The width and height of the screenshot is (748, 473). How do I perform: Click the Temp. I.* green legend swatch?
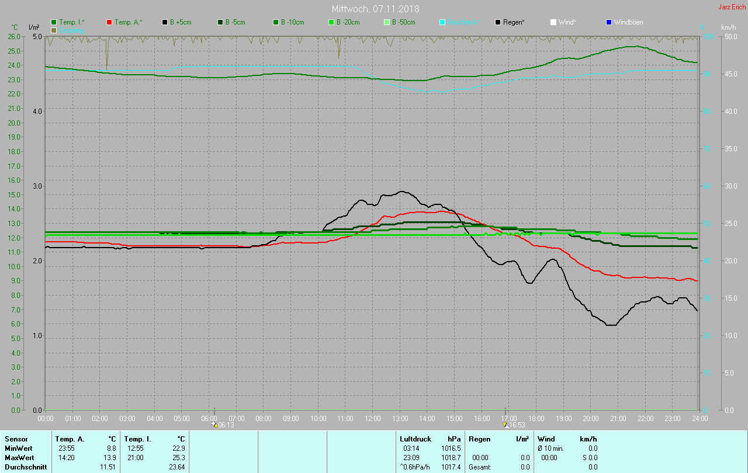(54, 22)
